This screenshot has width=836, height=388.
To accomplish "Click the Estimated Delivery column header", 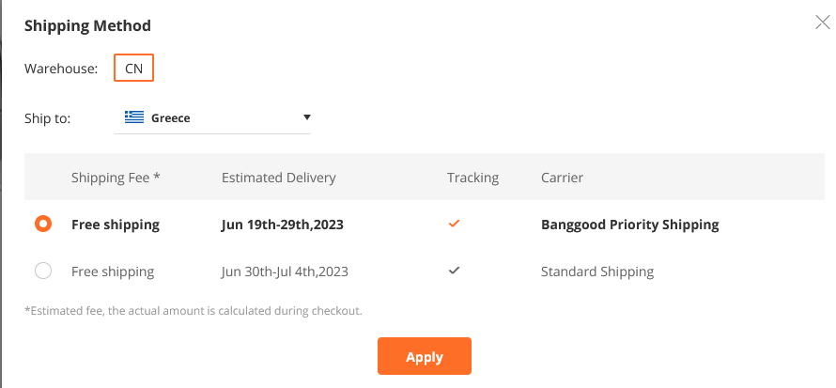I will (279, 178).
